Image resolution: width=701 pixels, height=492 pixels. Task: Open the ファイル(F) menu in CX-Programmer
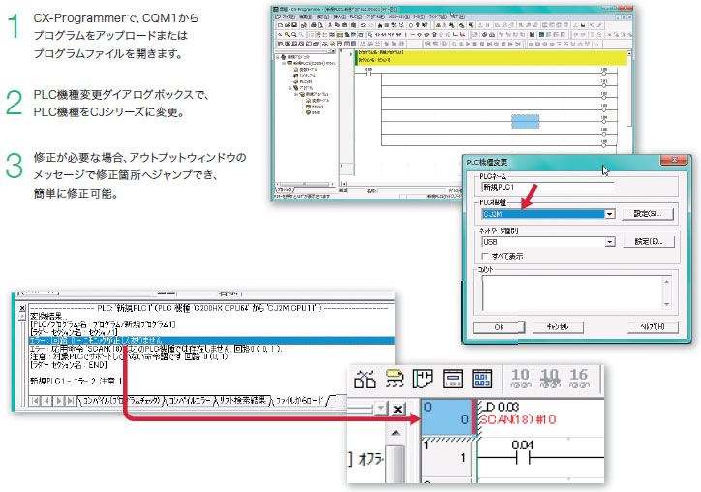(x=289, y=17)
